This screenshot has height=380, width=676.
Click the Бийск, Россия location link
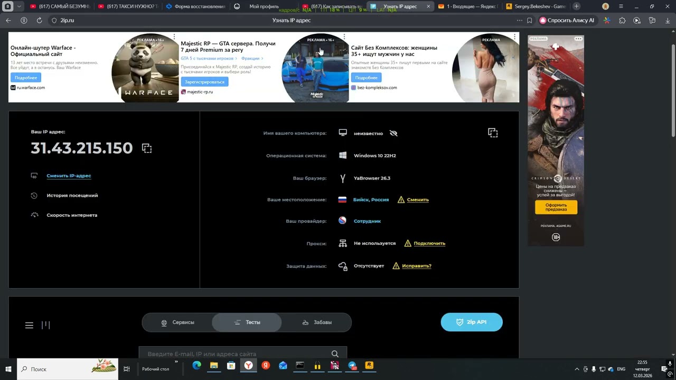(x=371, y=199)
